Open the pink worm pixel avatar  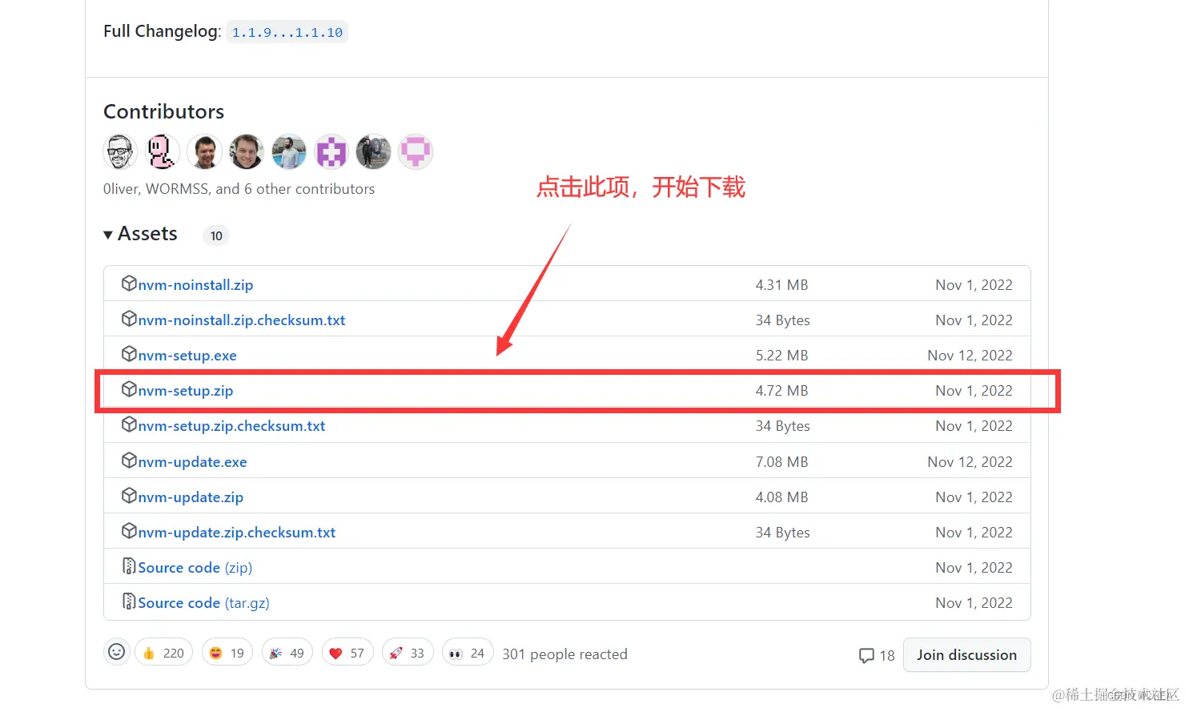coord(163,151)
